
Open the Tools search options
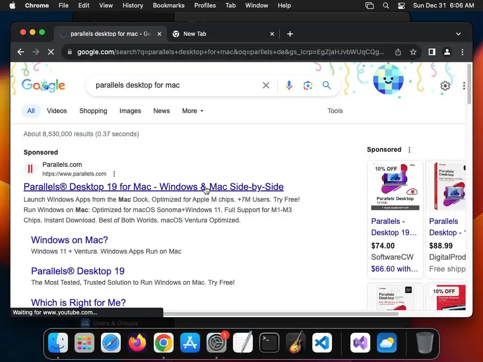[x=335, y=111]
